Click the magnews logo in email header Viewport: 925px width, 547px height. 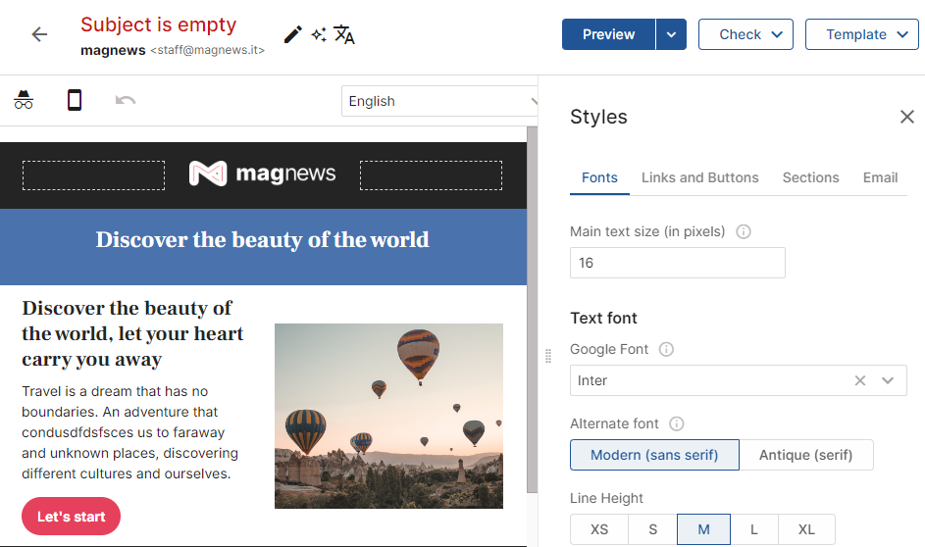coord(263,174)
